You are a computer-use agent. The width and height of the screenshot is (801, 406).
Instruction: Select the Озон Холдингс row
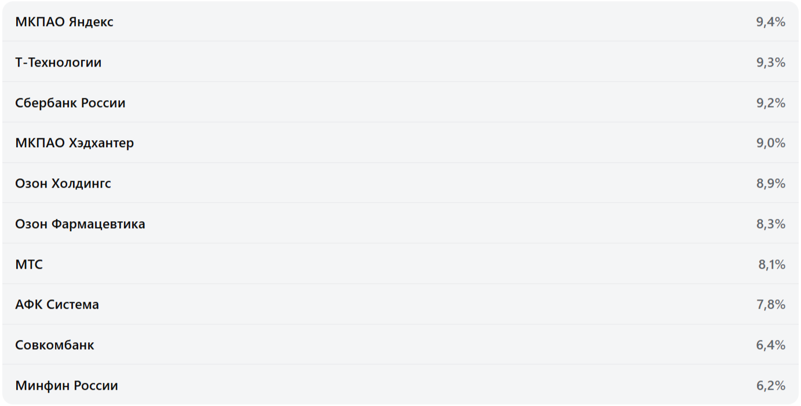[63, 184]
